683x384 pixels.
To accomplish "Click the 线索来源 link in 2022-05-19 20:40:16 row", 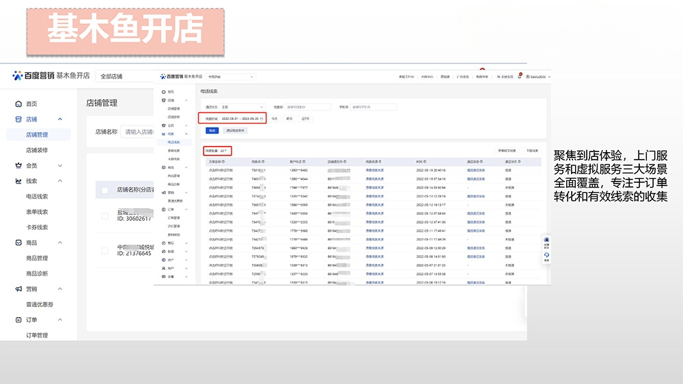I will tap(374, 171).
